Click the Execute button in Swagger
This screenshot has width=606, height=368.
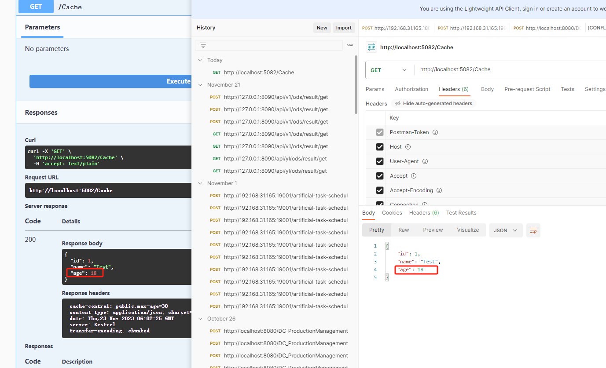tap(110, 81)
